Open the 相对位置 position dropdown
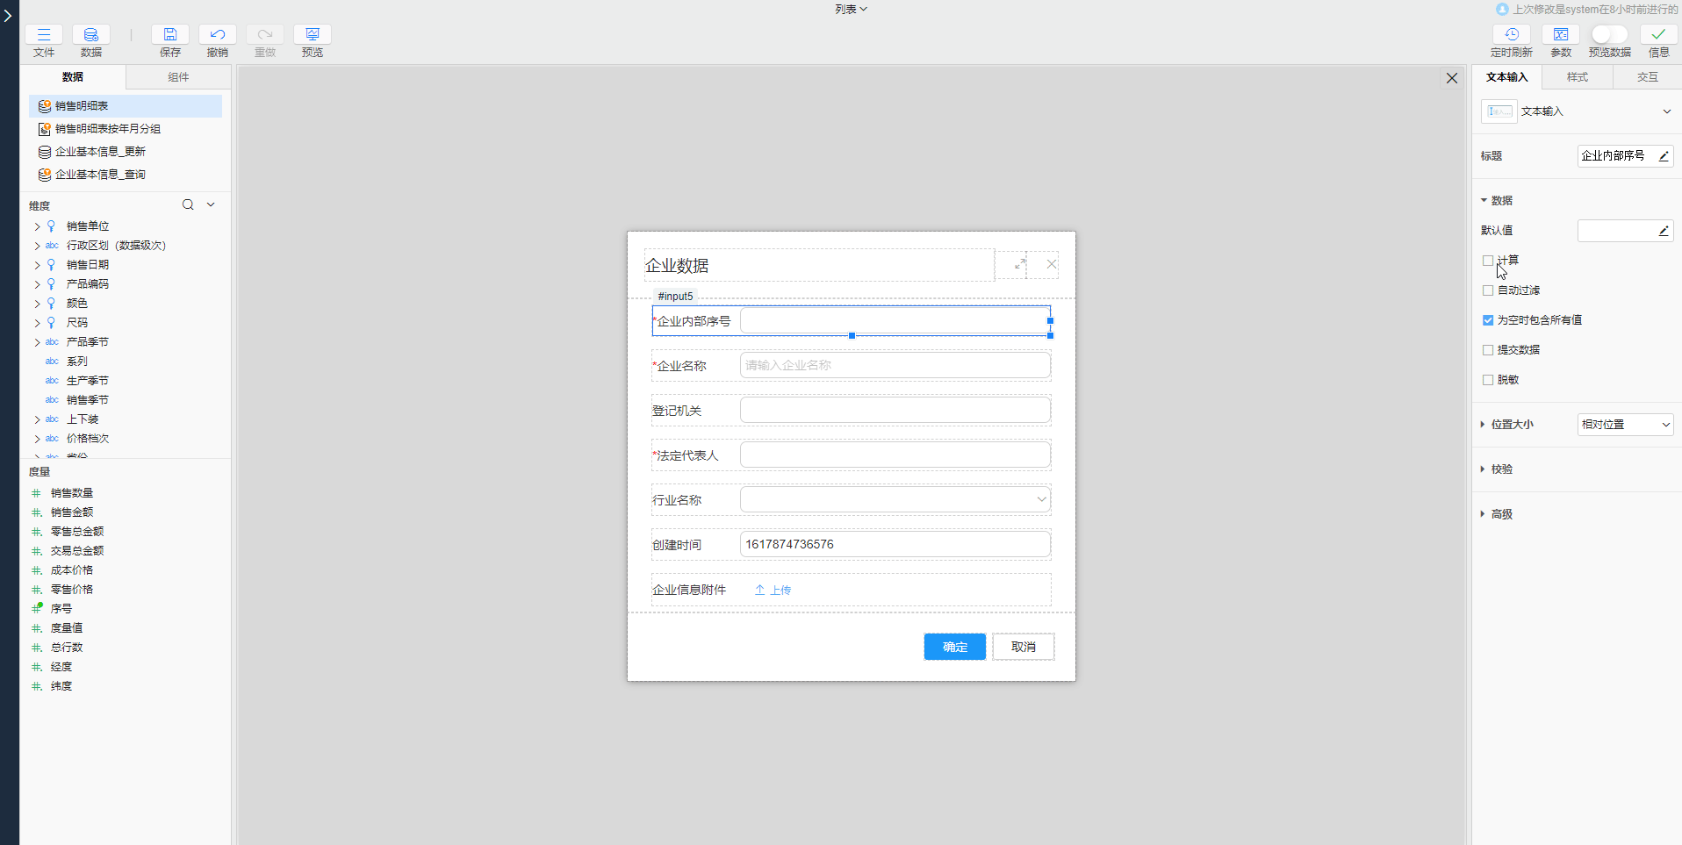Viewport: 1682px width, 845px height. coord(1625,425)
